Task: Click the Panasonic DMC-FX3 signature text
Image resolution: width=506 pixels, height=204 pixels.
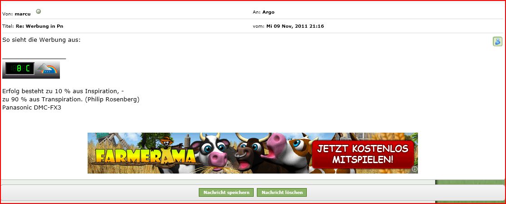Action: click(31, 108)
